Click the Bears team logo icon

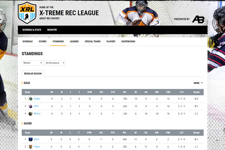tap(30, 139)
